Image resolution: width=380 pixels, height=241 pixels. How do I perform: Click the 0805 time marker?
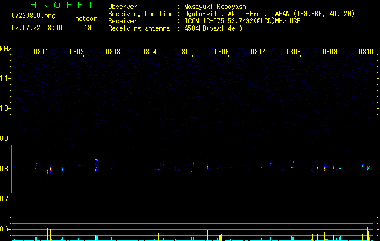click(x=185, y=52)
